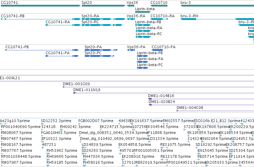Click the RM08067.5prime EST label
The image size is (254, 167).
tap(16, 133)
